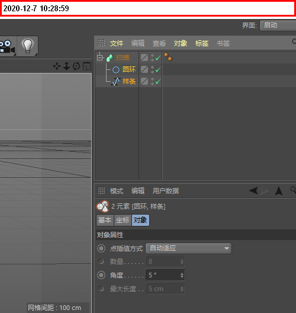
Task: Click the 角度 stepper arrows
Action: (x=182, y=275)
